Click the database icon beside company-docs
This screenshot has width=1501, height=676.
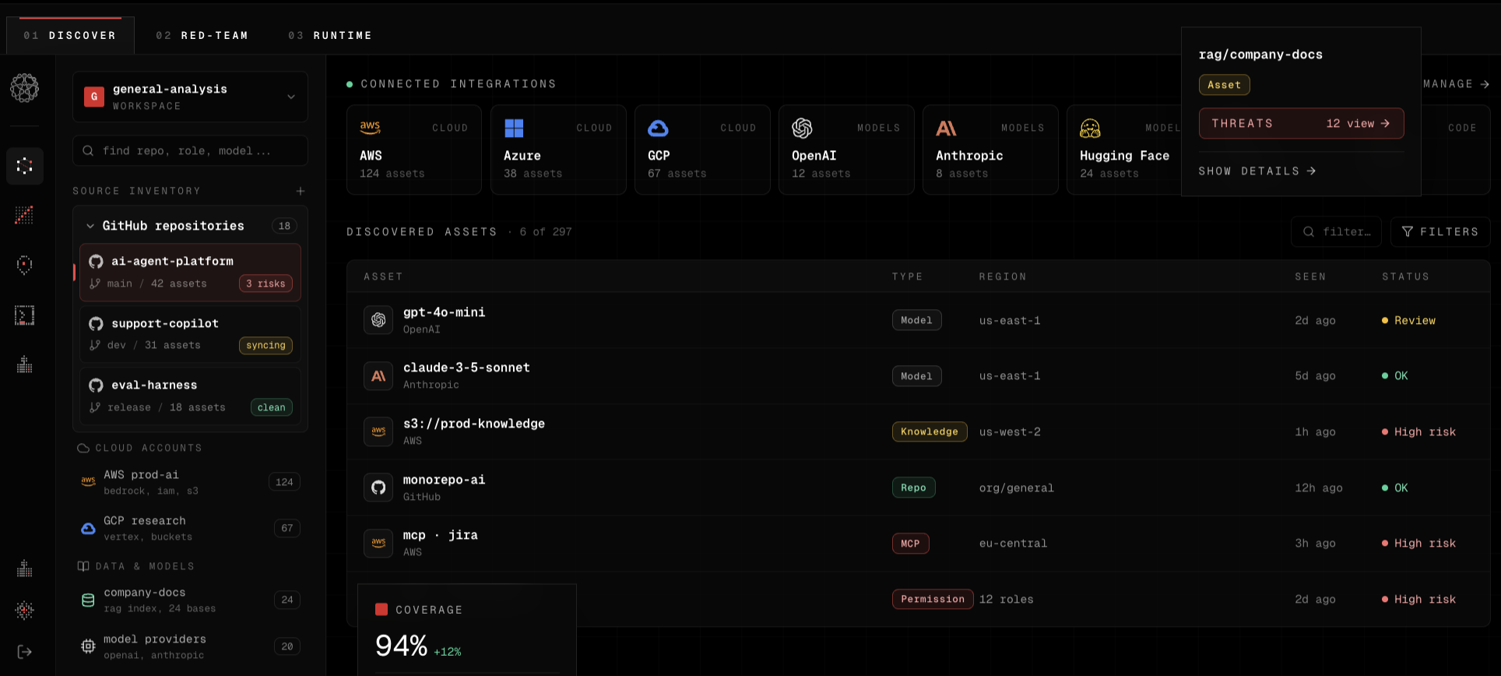click(89, 600)
